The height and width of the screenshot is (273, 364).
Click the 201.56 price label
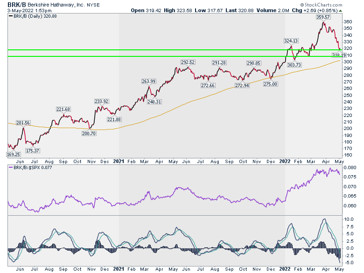[23, 123]
